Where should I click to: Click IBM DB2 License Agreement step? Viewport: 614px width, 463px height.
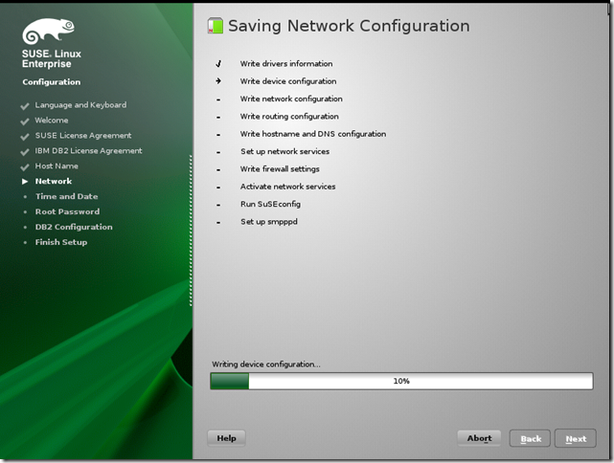88,151
